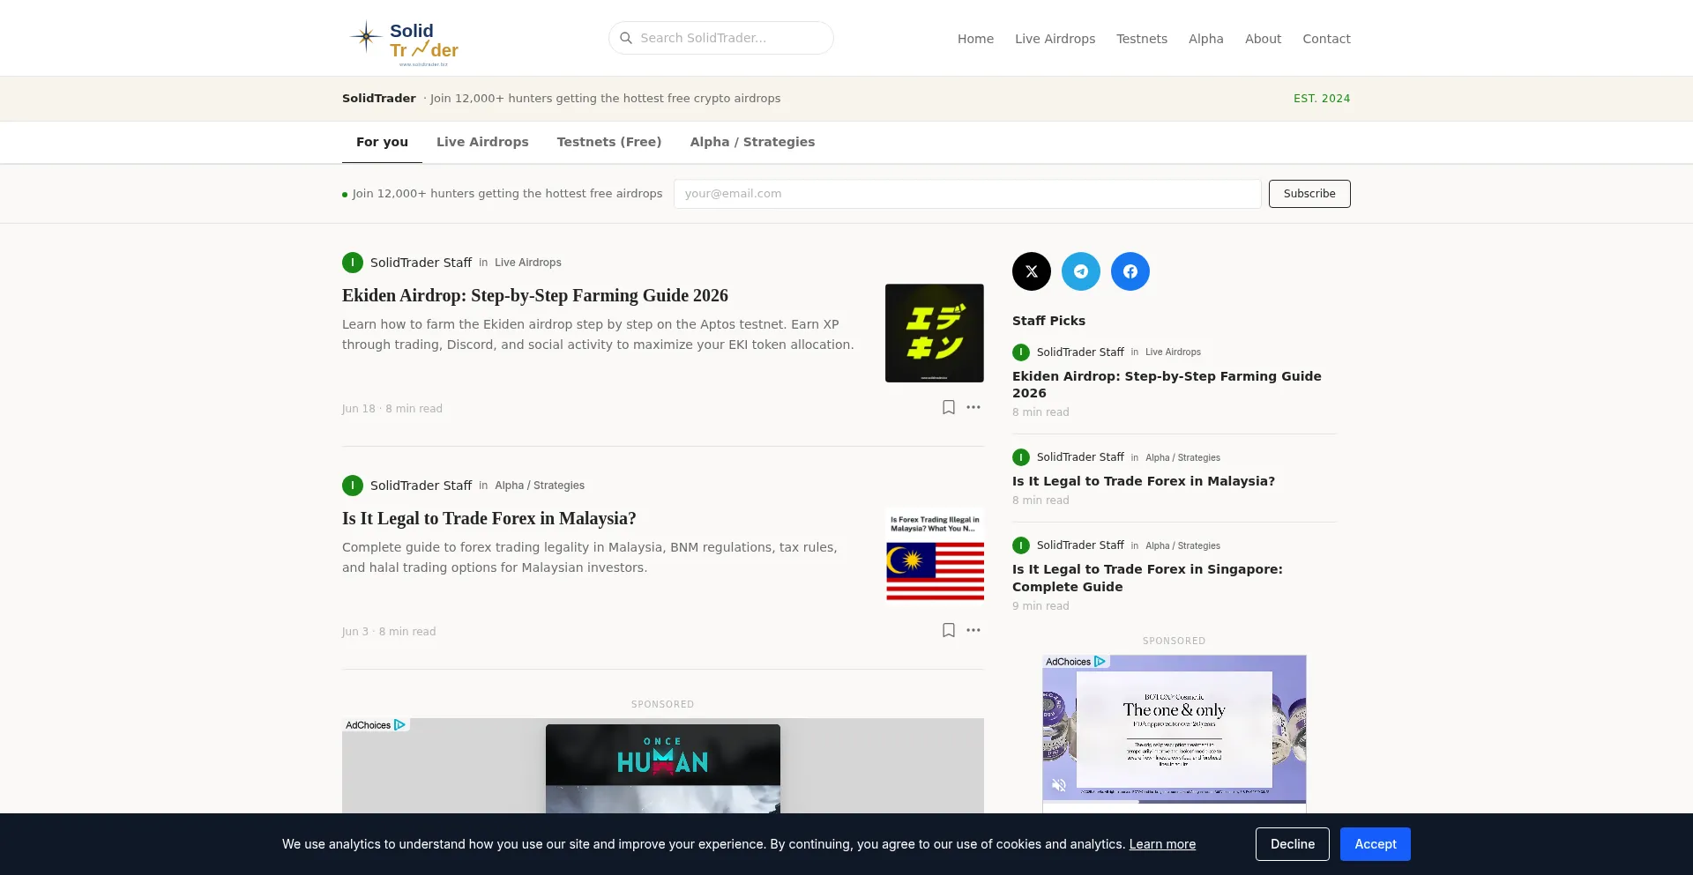This screenshot has width=1693, height=875.
Task: Click the search magnifier icon
Action: click(626, 38)
